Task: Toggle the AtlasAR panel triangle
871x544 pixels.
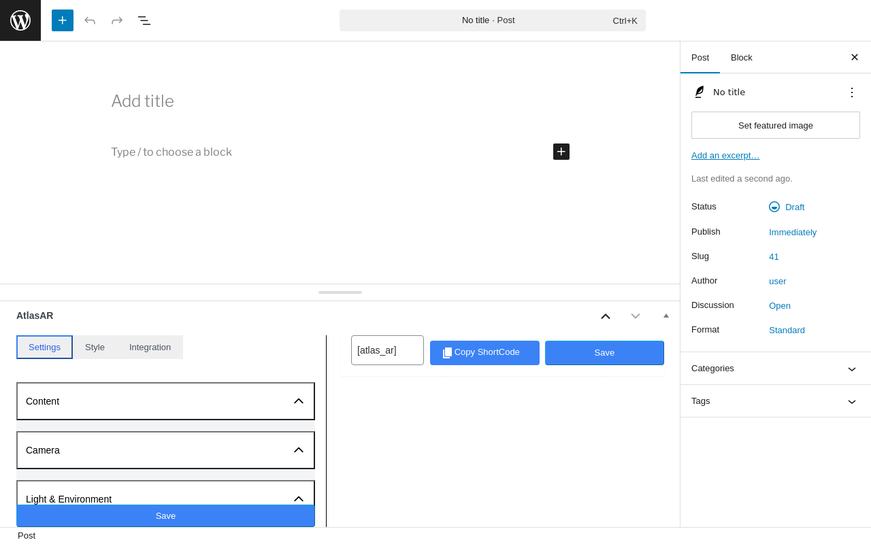Action: (666, 316)
